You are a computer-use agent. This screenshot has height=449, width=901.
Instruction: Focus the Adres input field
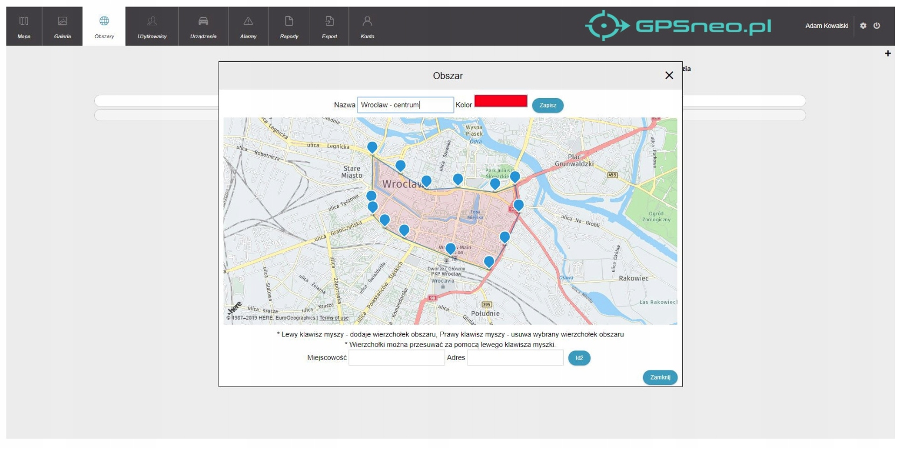click(x=515, y=357)
